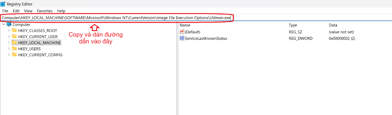
Task: Sort values by the Name column header
Action: pos(185,25)
